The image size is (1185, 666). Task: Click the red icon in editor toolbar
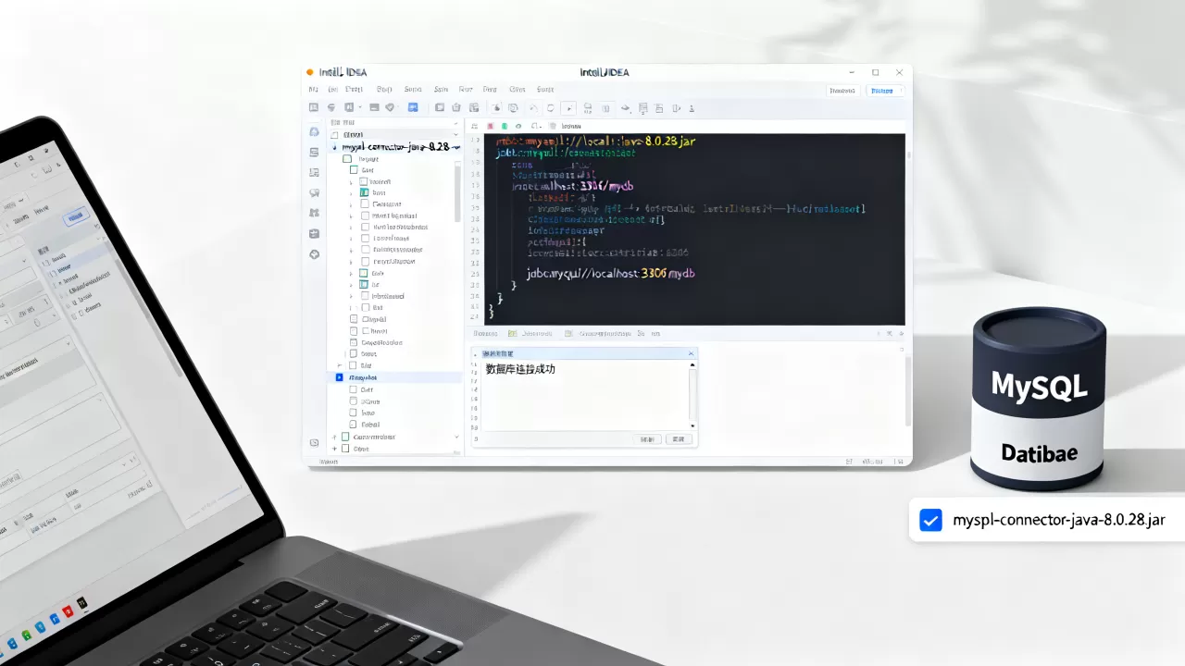click(490, 126)
